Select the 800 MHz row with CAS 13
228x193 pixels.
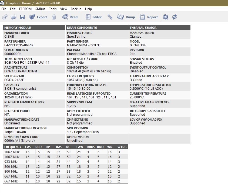pyautogui.click(x=65, y=167)
